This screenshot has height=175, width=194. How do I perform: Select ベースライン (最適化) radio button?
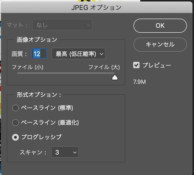16,122
